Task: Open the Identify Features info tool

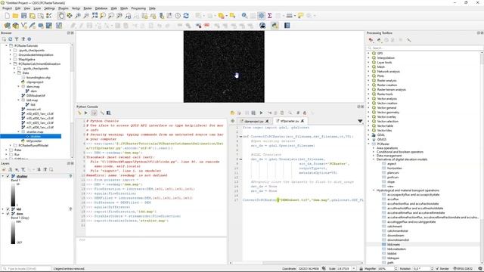Action: pos(244,16)
